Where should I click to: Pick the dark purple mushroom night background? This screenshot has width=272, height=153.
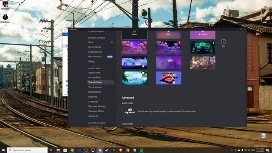[169, 48]
